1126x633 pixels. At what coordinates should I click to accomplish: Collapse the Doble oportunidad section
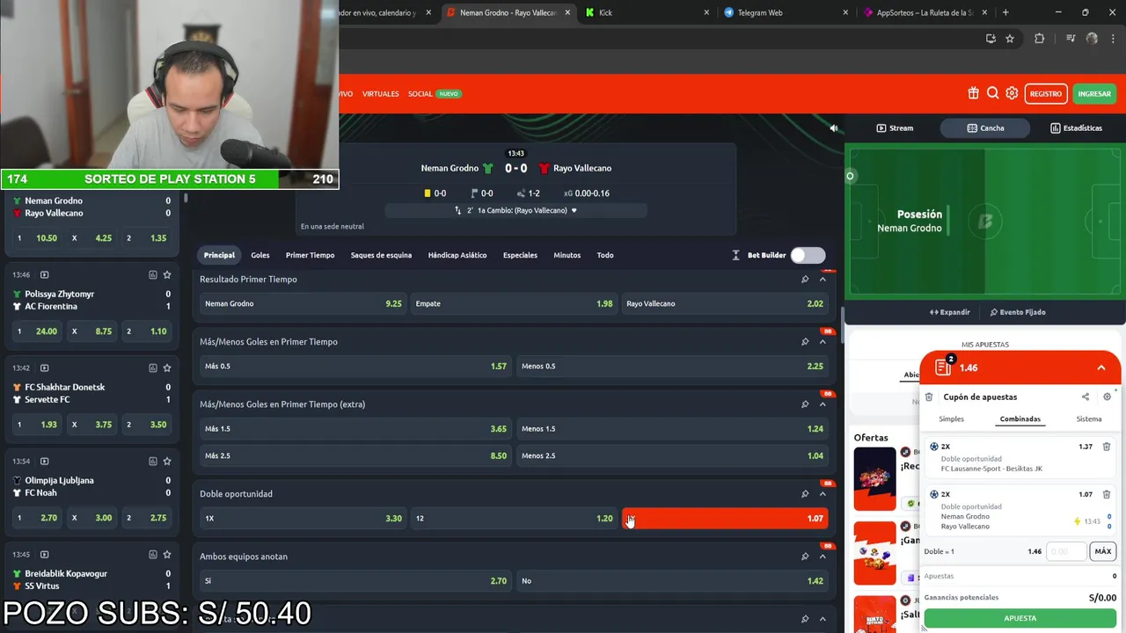(823, 493)
